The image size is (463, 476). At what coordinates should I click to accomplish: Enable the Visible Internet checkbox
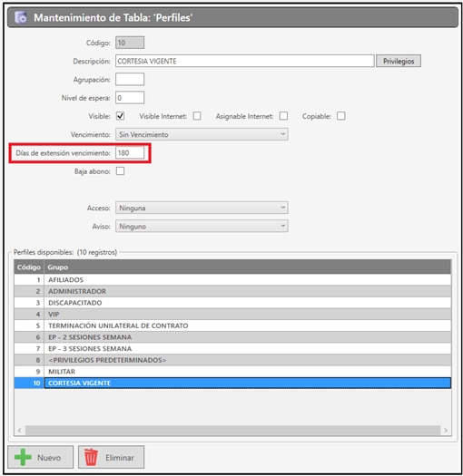[x=197, y=116]
